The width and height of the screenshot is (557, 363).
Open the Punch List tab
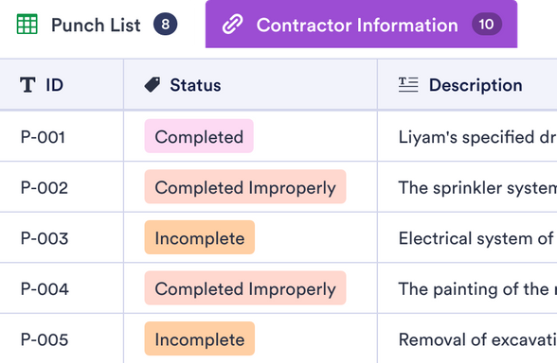97,25
